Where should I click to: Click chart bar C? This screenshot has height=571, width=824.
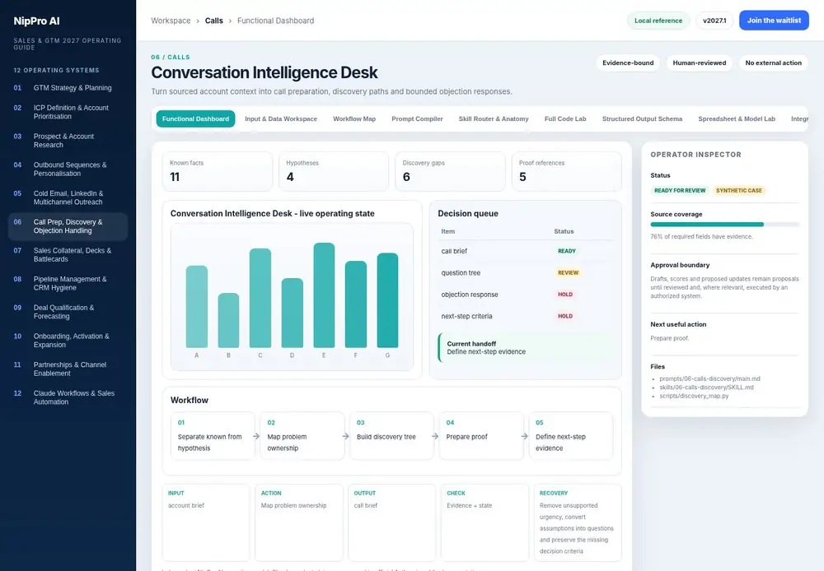coord(260,298)
